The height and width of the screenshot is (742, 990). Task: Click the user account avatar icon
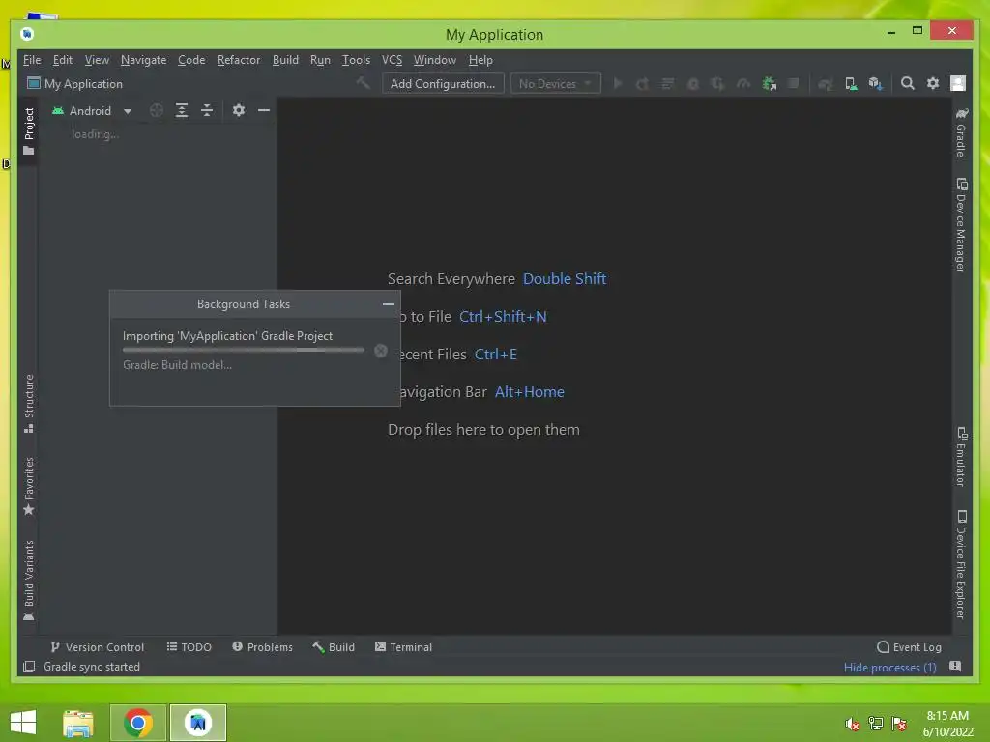click(x=958, y=83)
